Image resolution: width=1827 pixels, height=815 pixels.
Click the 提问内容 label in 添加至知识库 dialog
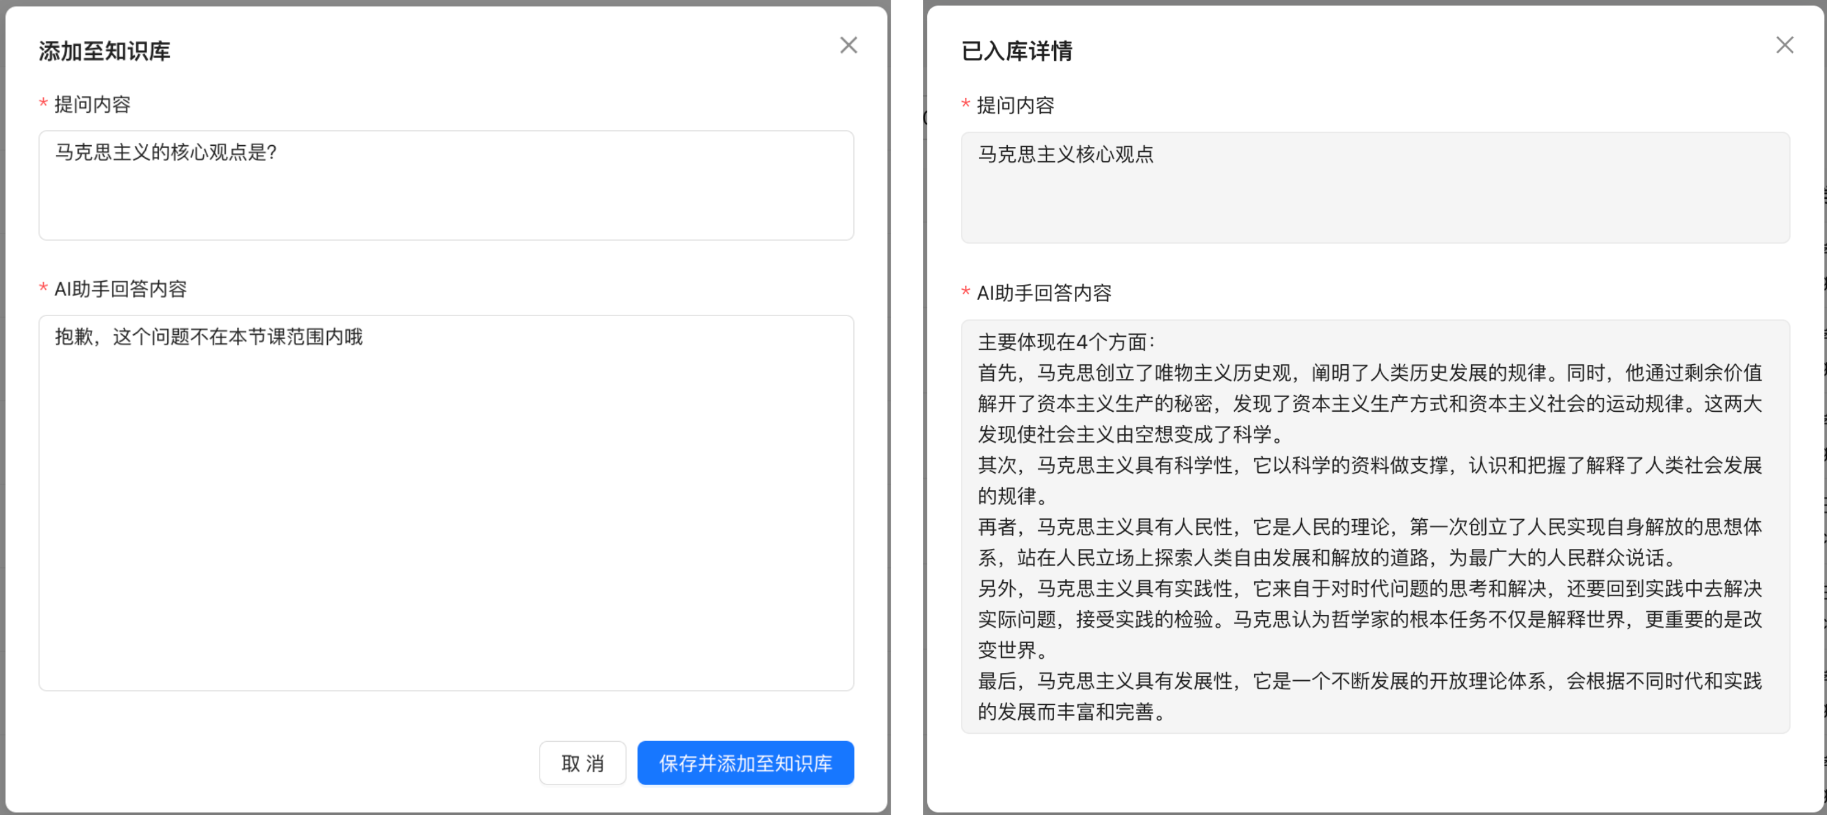(92, 105)
